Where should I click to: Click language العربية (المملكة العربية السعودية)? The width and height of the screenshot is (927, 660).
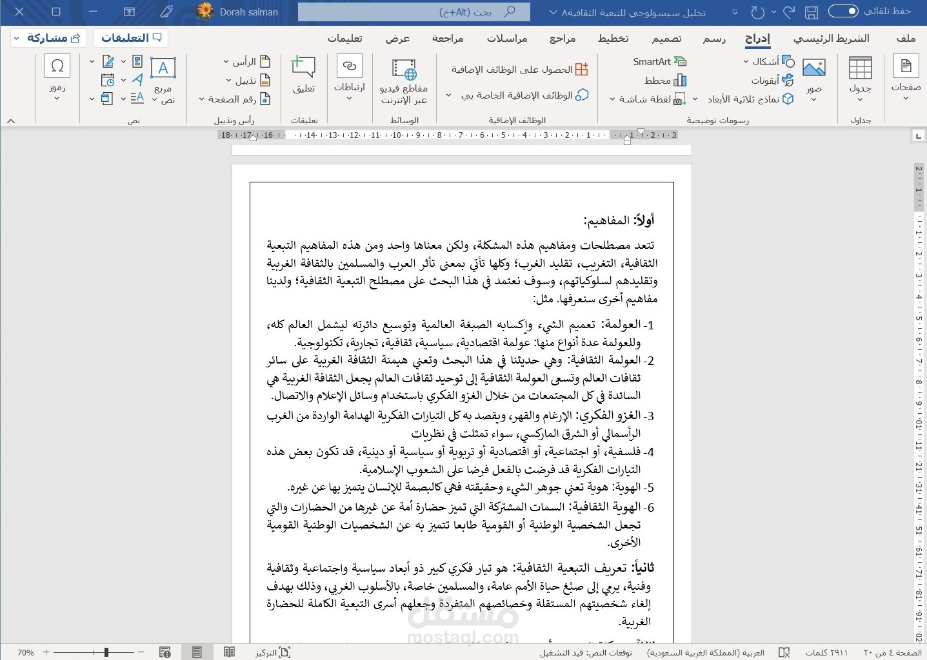(706, 652)
